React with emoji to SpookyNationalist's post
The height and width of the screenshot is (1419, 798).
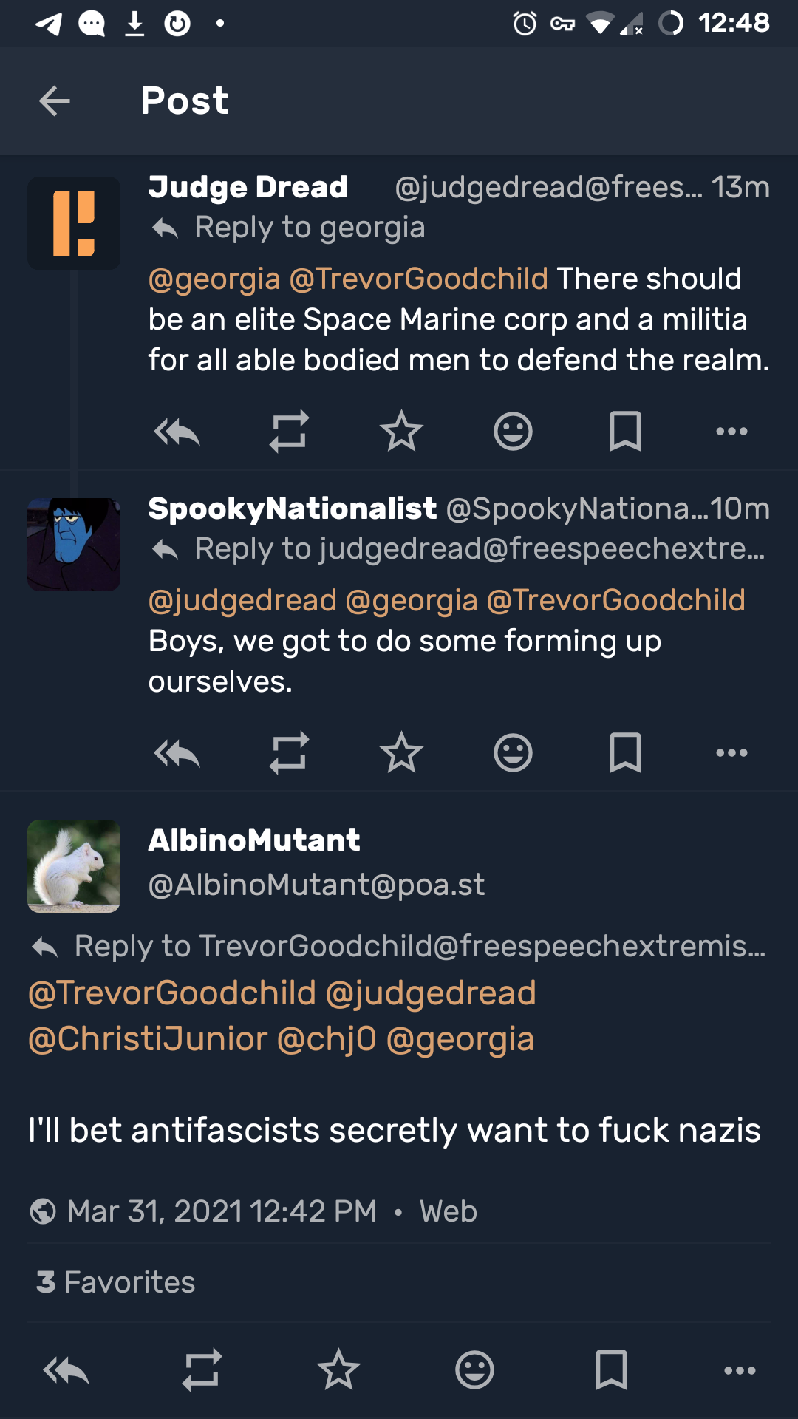click(513, 753)
